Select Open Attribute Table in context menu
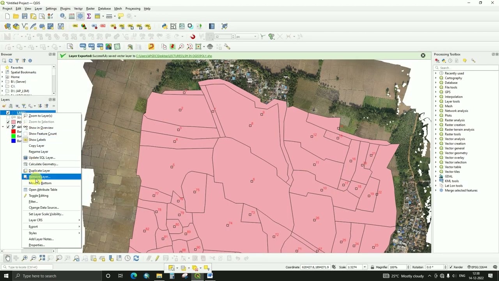Viewport: 499px width, 281px height. [x=51, y=190]
